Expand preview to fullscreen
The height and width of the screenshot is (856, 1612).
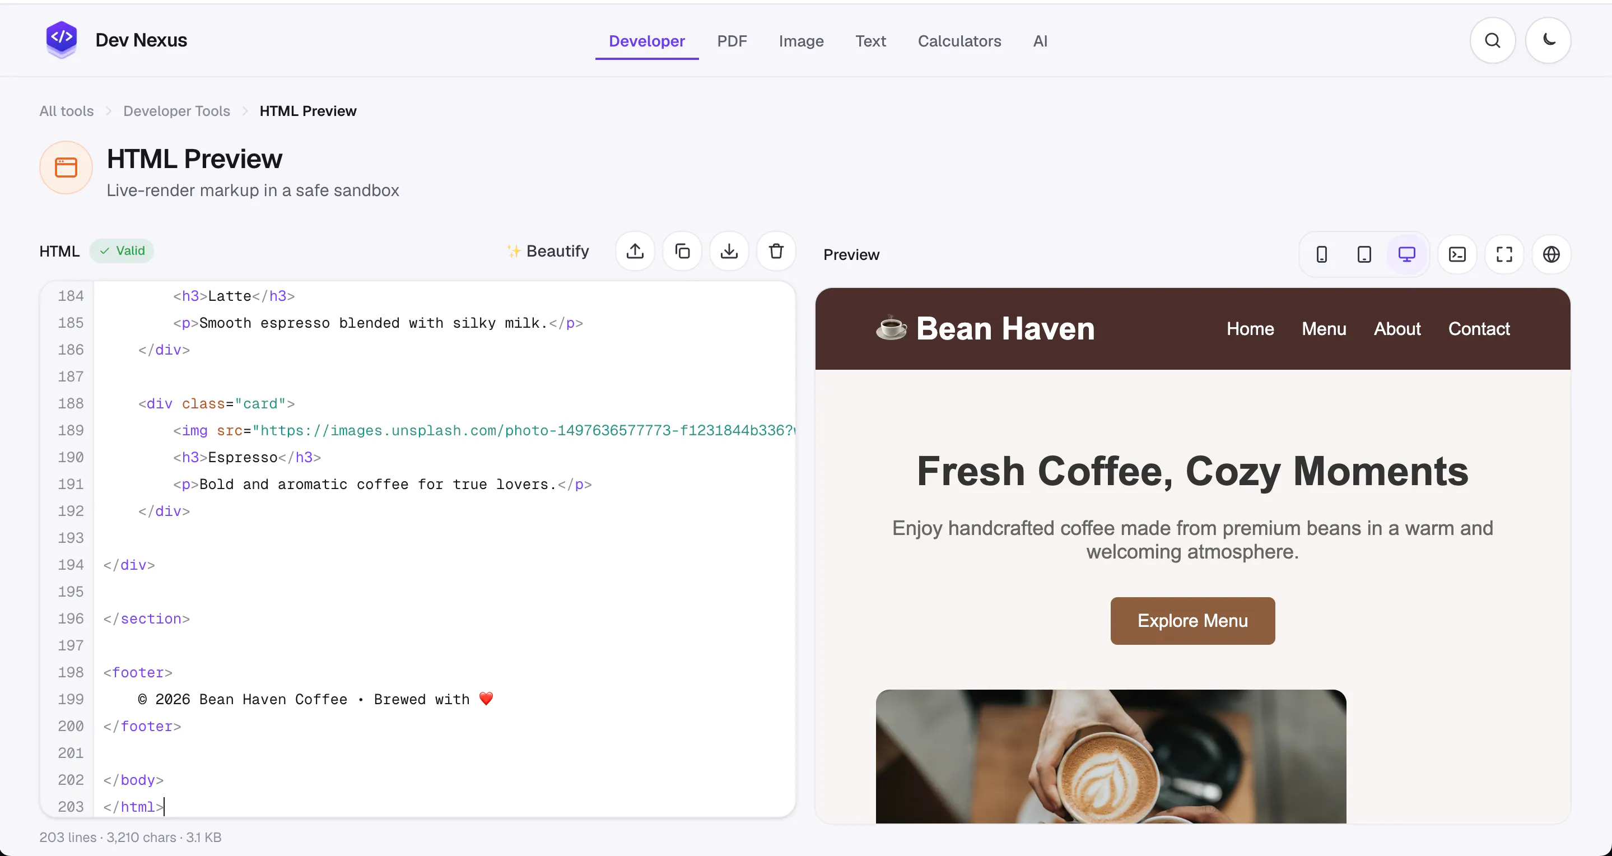(1504, 255)
